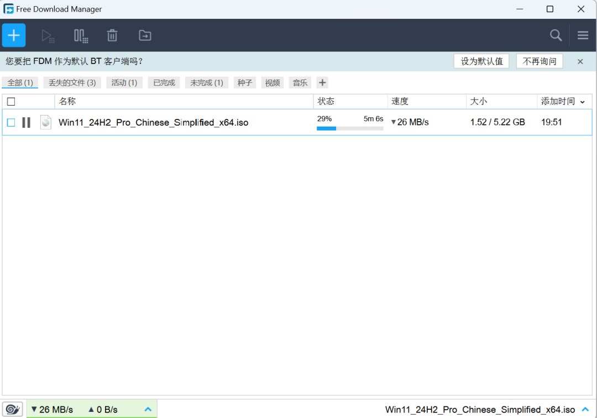Screen dimensions: 597x418
Task: Expand the bottom speed statistics panel chevron
Action: [148, 409]
